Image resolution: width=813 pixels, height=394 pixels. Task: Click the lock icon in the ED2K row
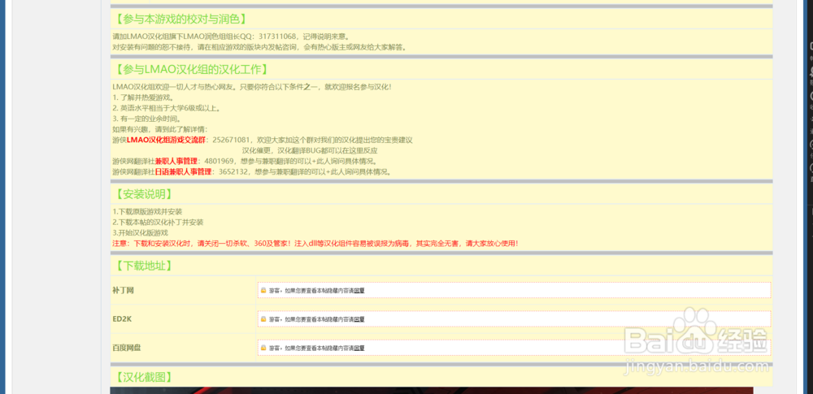263,318
